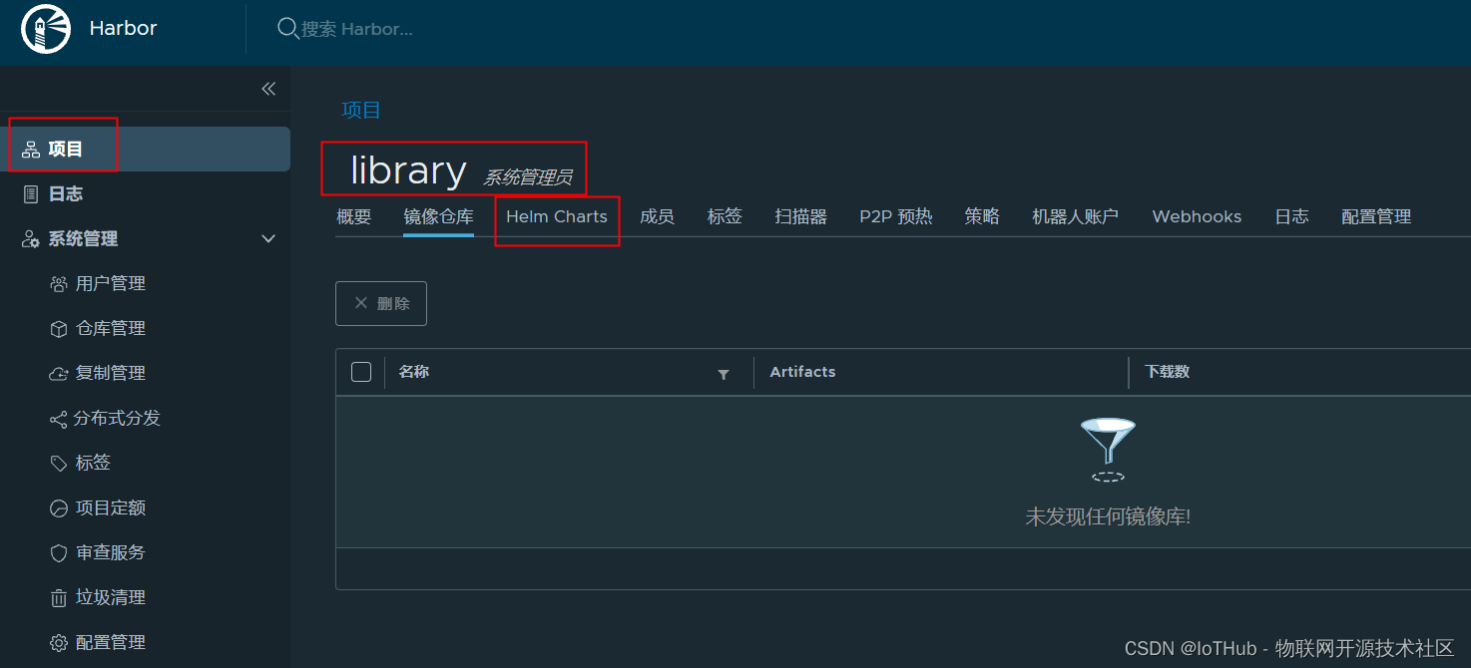The width and height of the screenshot is (1471, 668).
Task: Click the 日志 list icon in sidebar
Action: [x=31, y=194]
